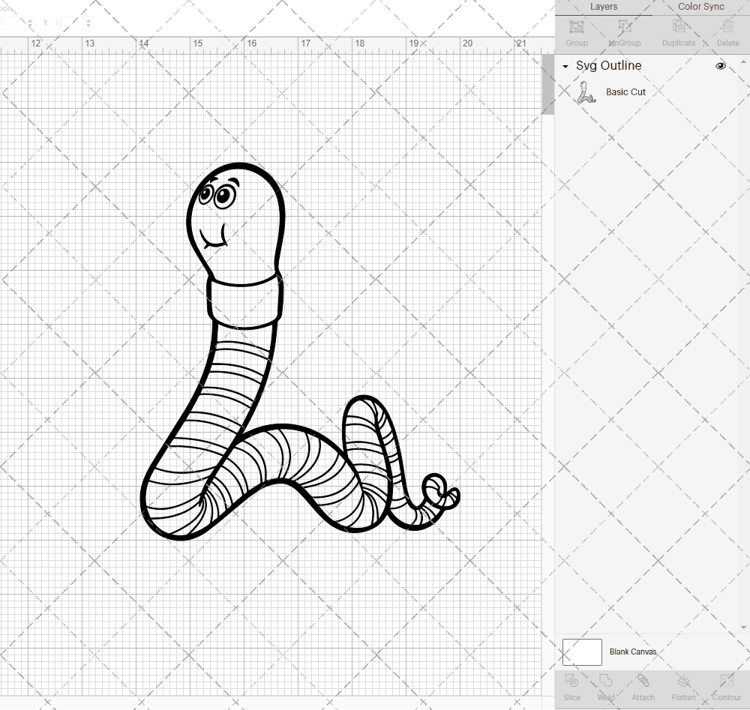This screenshot has height=710, width=750.
Task: Click the Y position stepper arrows
Action: coord(89,22)
